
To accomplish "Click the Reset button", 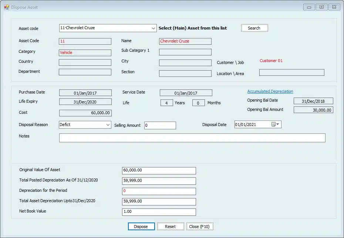I will click(x=170, y=227).
